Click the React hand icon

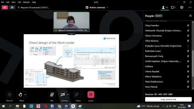pyautogui.click(x=20, y=94)
